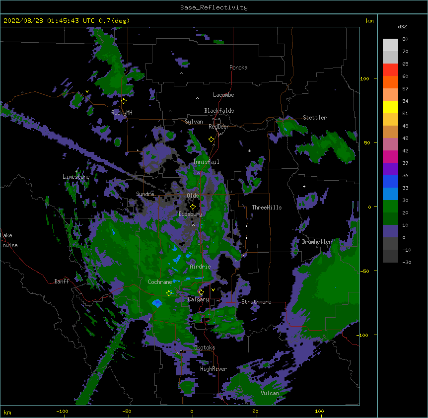428x418 pixels.
Task: Click the -100 tick label on bottom axis
Action: (62, 411)
